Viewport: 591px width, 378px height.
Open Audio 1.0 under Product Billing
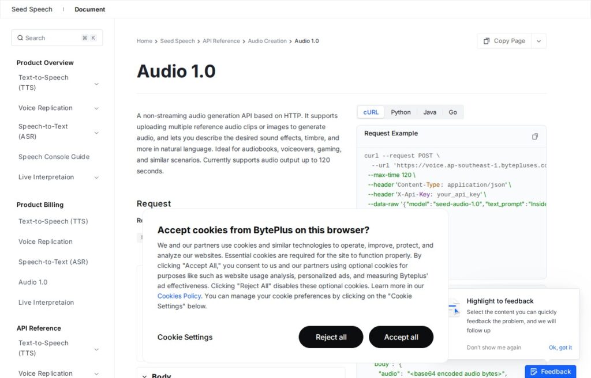click(x=33, y=282)
